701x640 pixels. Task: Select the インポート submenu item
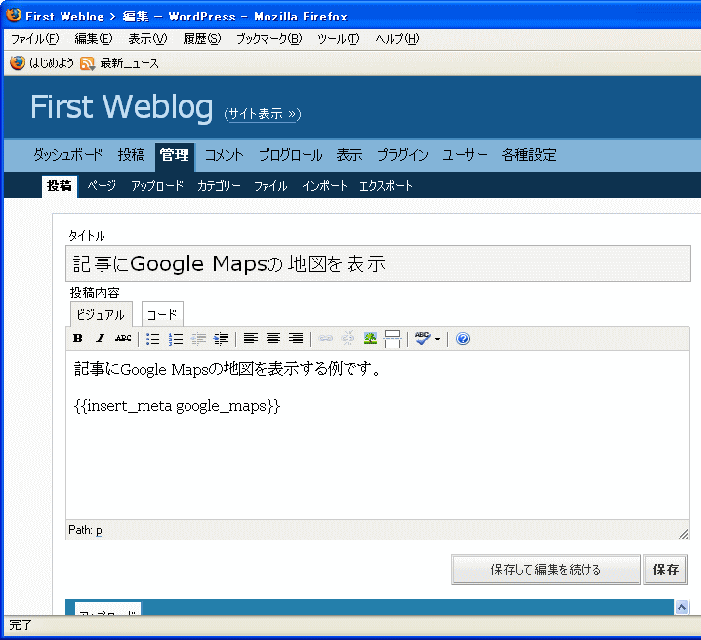324,185
